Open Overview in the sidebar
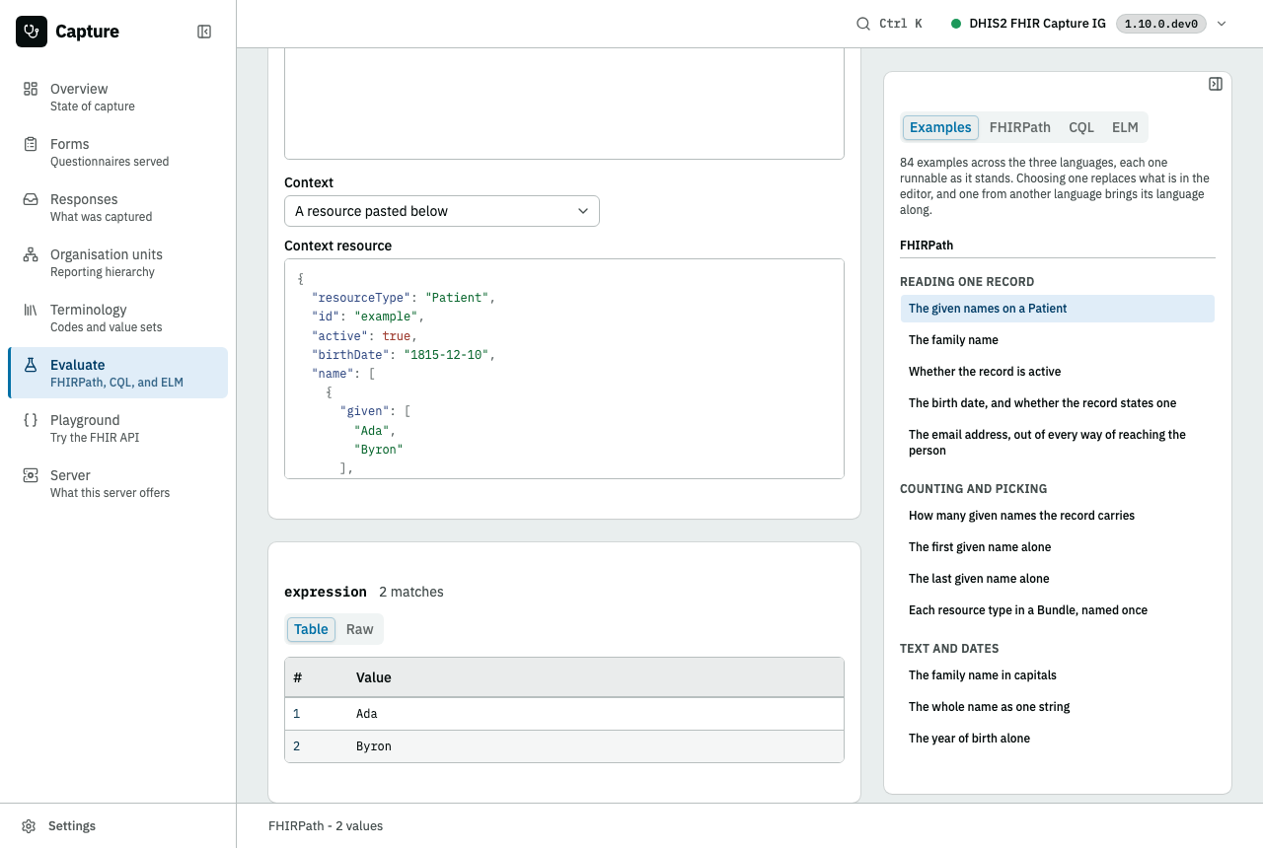The image size is (1263, 848). click(x=117, y=97)
